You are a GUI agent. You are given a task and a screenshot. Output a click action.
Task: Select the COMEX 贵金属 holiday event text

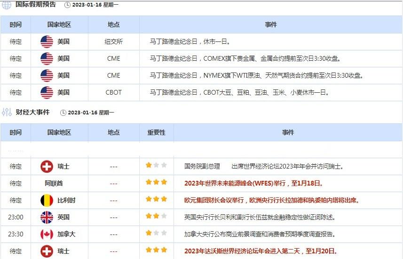pyautogui.click(x=245, y=58)
